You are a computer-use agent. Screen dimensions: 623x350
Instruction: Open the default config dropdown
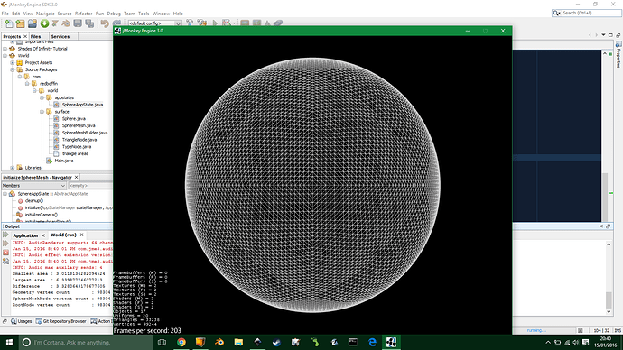(x=154, y=23)
